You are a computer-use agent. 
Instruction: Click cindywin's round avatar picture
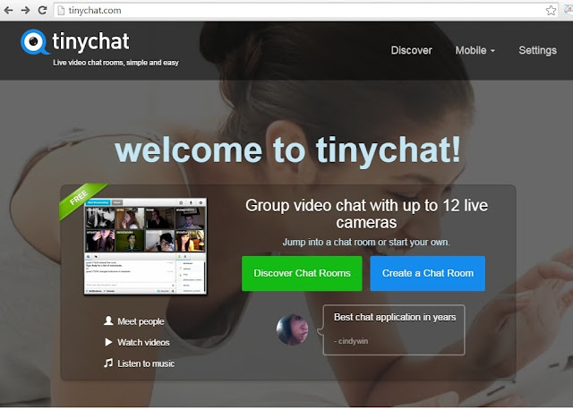coord(292,329)
